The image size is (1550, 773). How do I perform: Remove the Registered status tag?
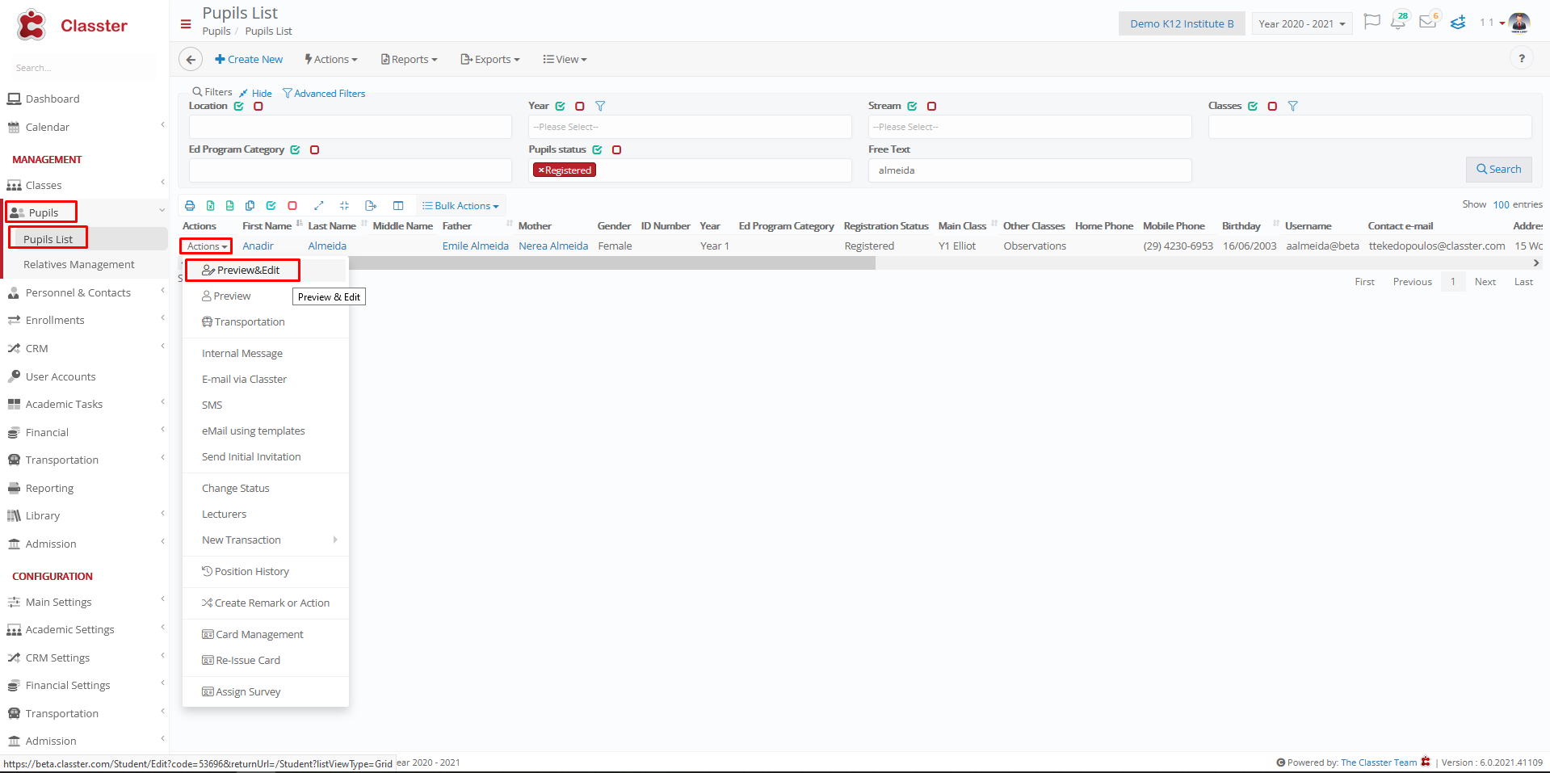point(541,170)
